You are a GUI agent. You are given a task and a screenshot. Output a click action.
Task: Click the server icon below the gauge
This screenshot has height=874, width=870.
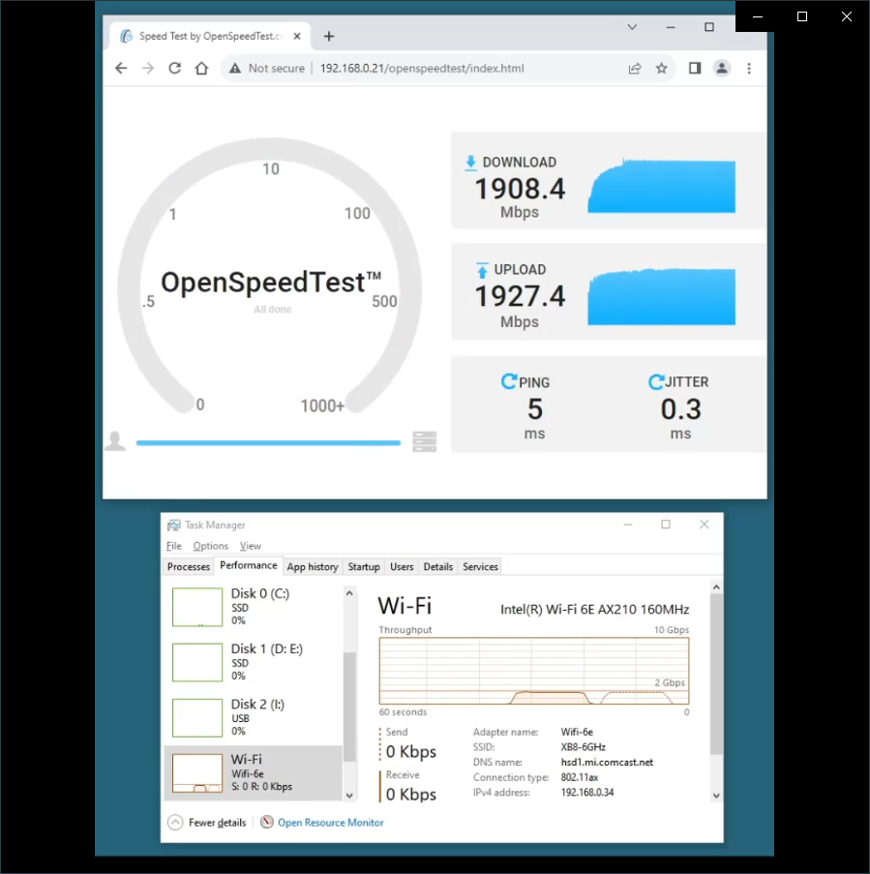pyautogui.click(x=425, y=441)
